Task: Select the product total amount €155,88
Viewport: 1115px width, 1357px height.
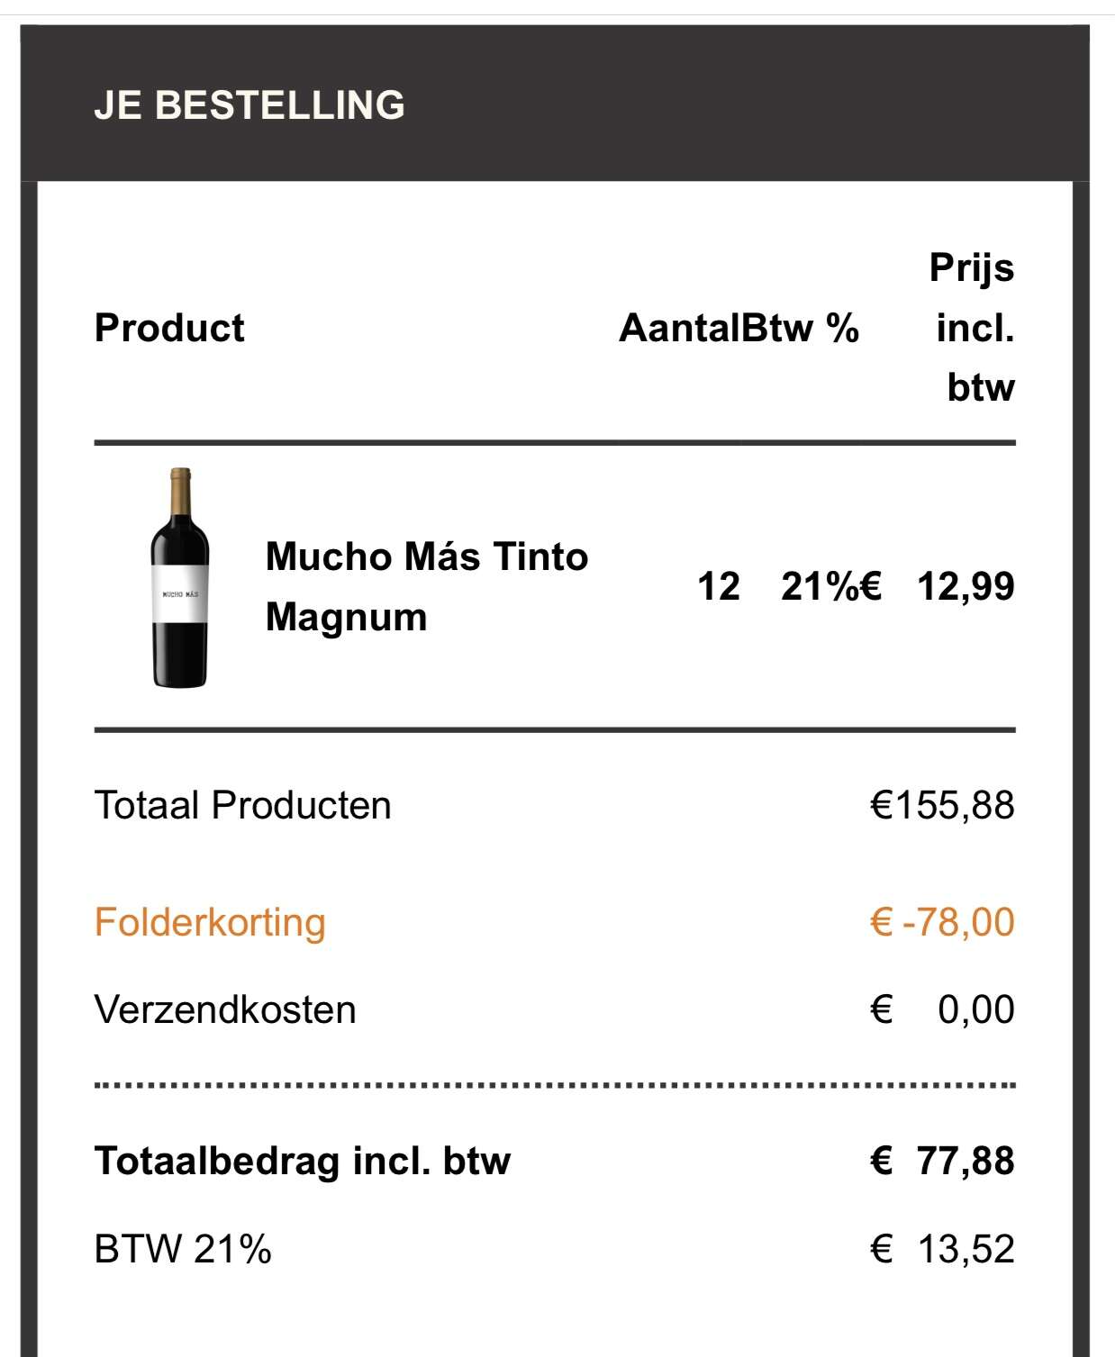Action: click(942, 805)
